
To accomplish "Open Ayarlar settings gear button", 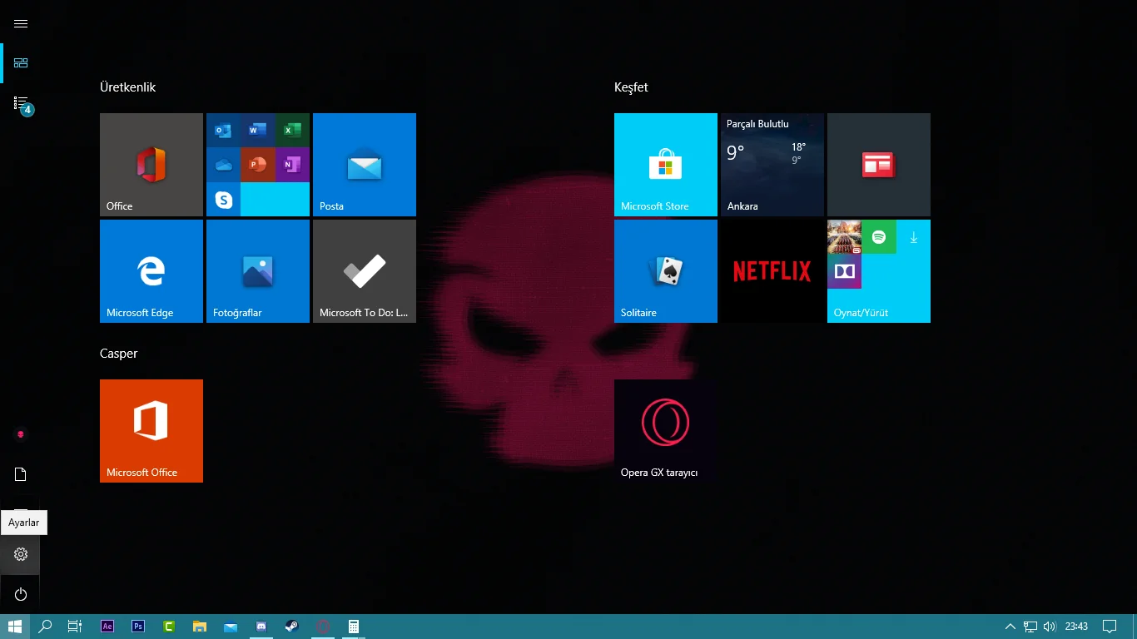I will click(x=21, y=554).
